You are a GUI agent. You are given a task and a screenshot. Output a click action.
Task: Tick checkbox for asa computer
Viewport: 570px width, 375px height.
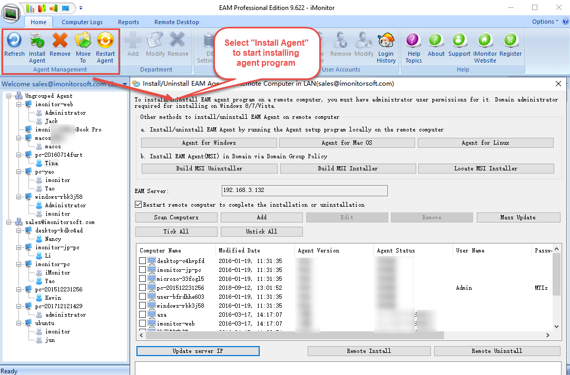click(x=142, y=315)
